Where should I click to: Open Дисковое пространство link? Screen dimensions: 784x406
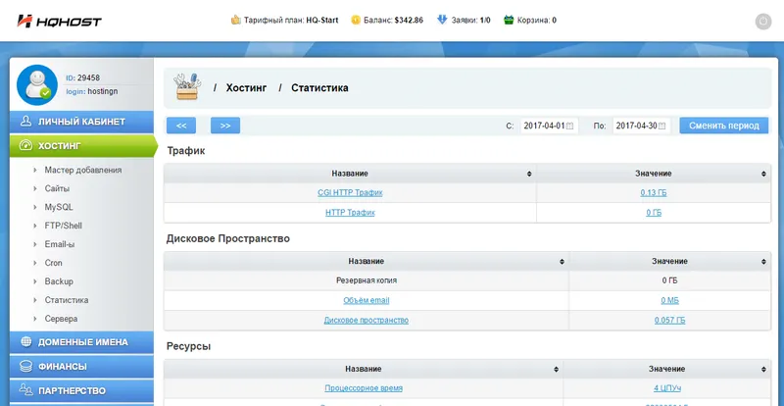tap(366, 321)
